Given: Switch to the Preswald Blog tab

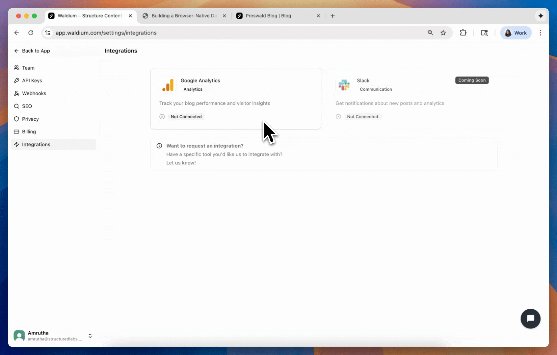Looking at the screenshot, I should pos(268,16).
